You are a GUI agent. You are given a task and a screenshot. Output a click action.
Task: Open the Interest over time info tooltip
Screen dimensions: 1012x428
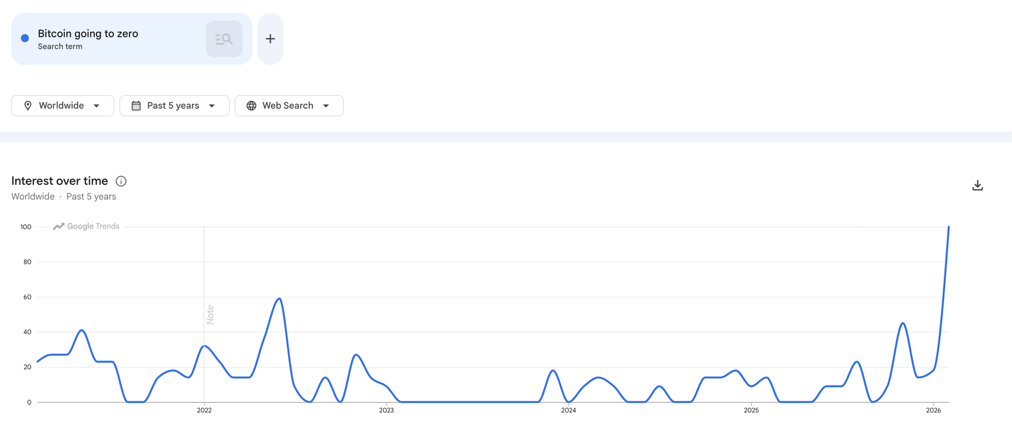tap(121, 181)
